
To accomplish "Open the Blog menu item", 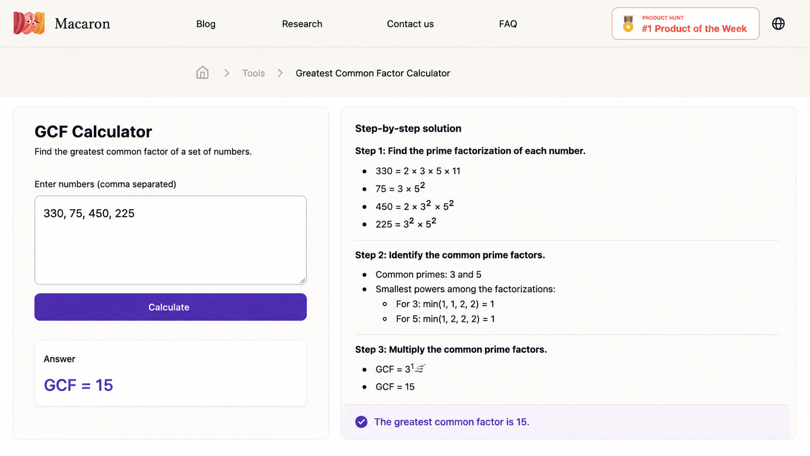I will (205, 24).
